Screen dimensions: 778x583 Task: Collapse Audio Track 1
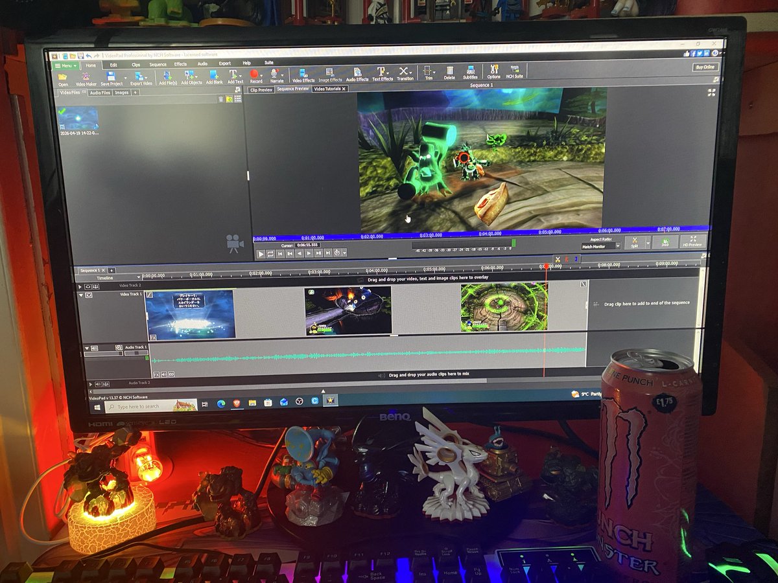pos(86,348)
